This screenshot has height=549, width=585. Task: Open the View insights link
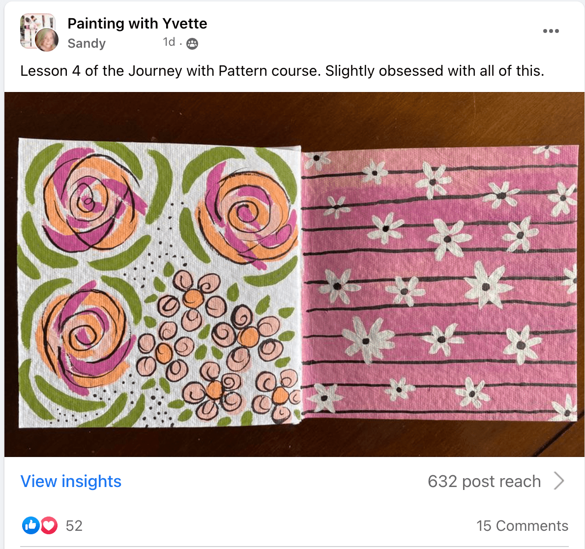pyautogui.click(x=71, y=481)
